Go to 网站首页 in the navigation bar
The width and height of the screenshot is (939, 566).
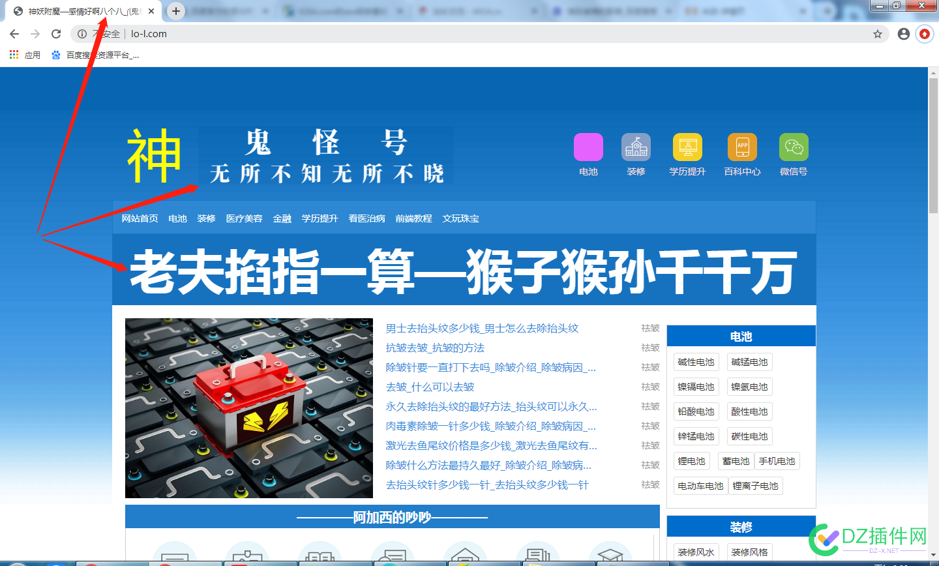tap(140, 218)
